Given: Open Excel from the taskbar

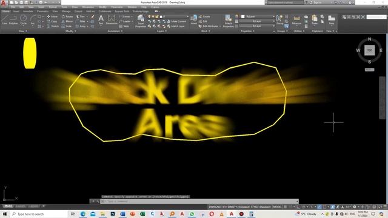Looking at the screenshot, I should point(142,214).
